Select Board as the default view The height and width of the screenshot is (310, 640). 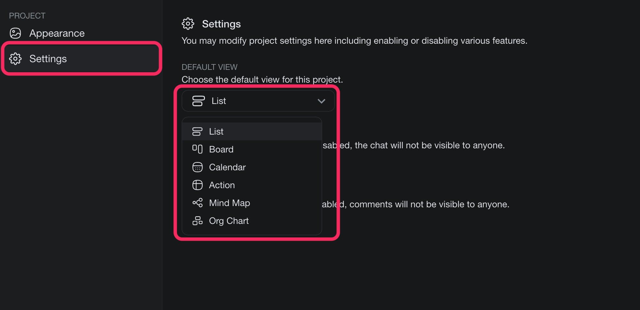coord(221,149)
